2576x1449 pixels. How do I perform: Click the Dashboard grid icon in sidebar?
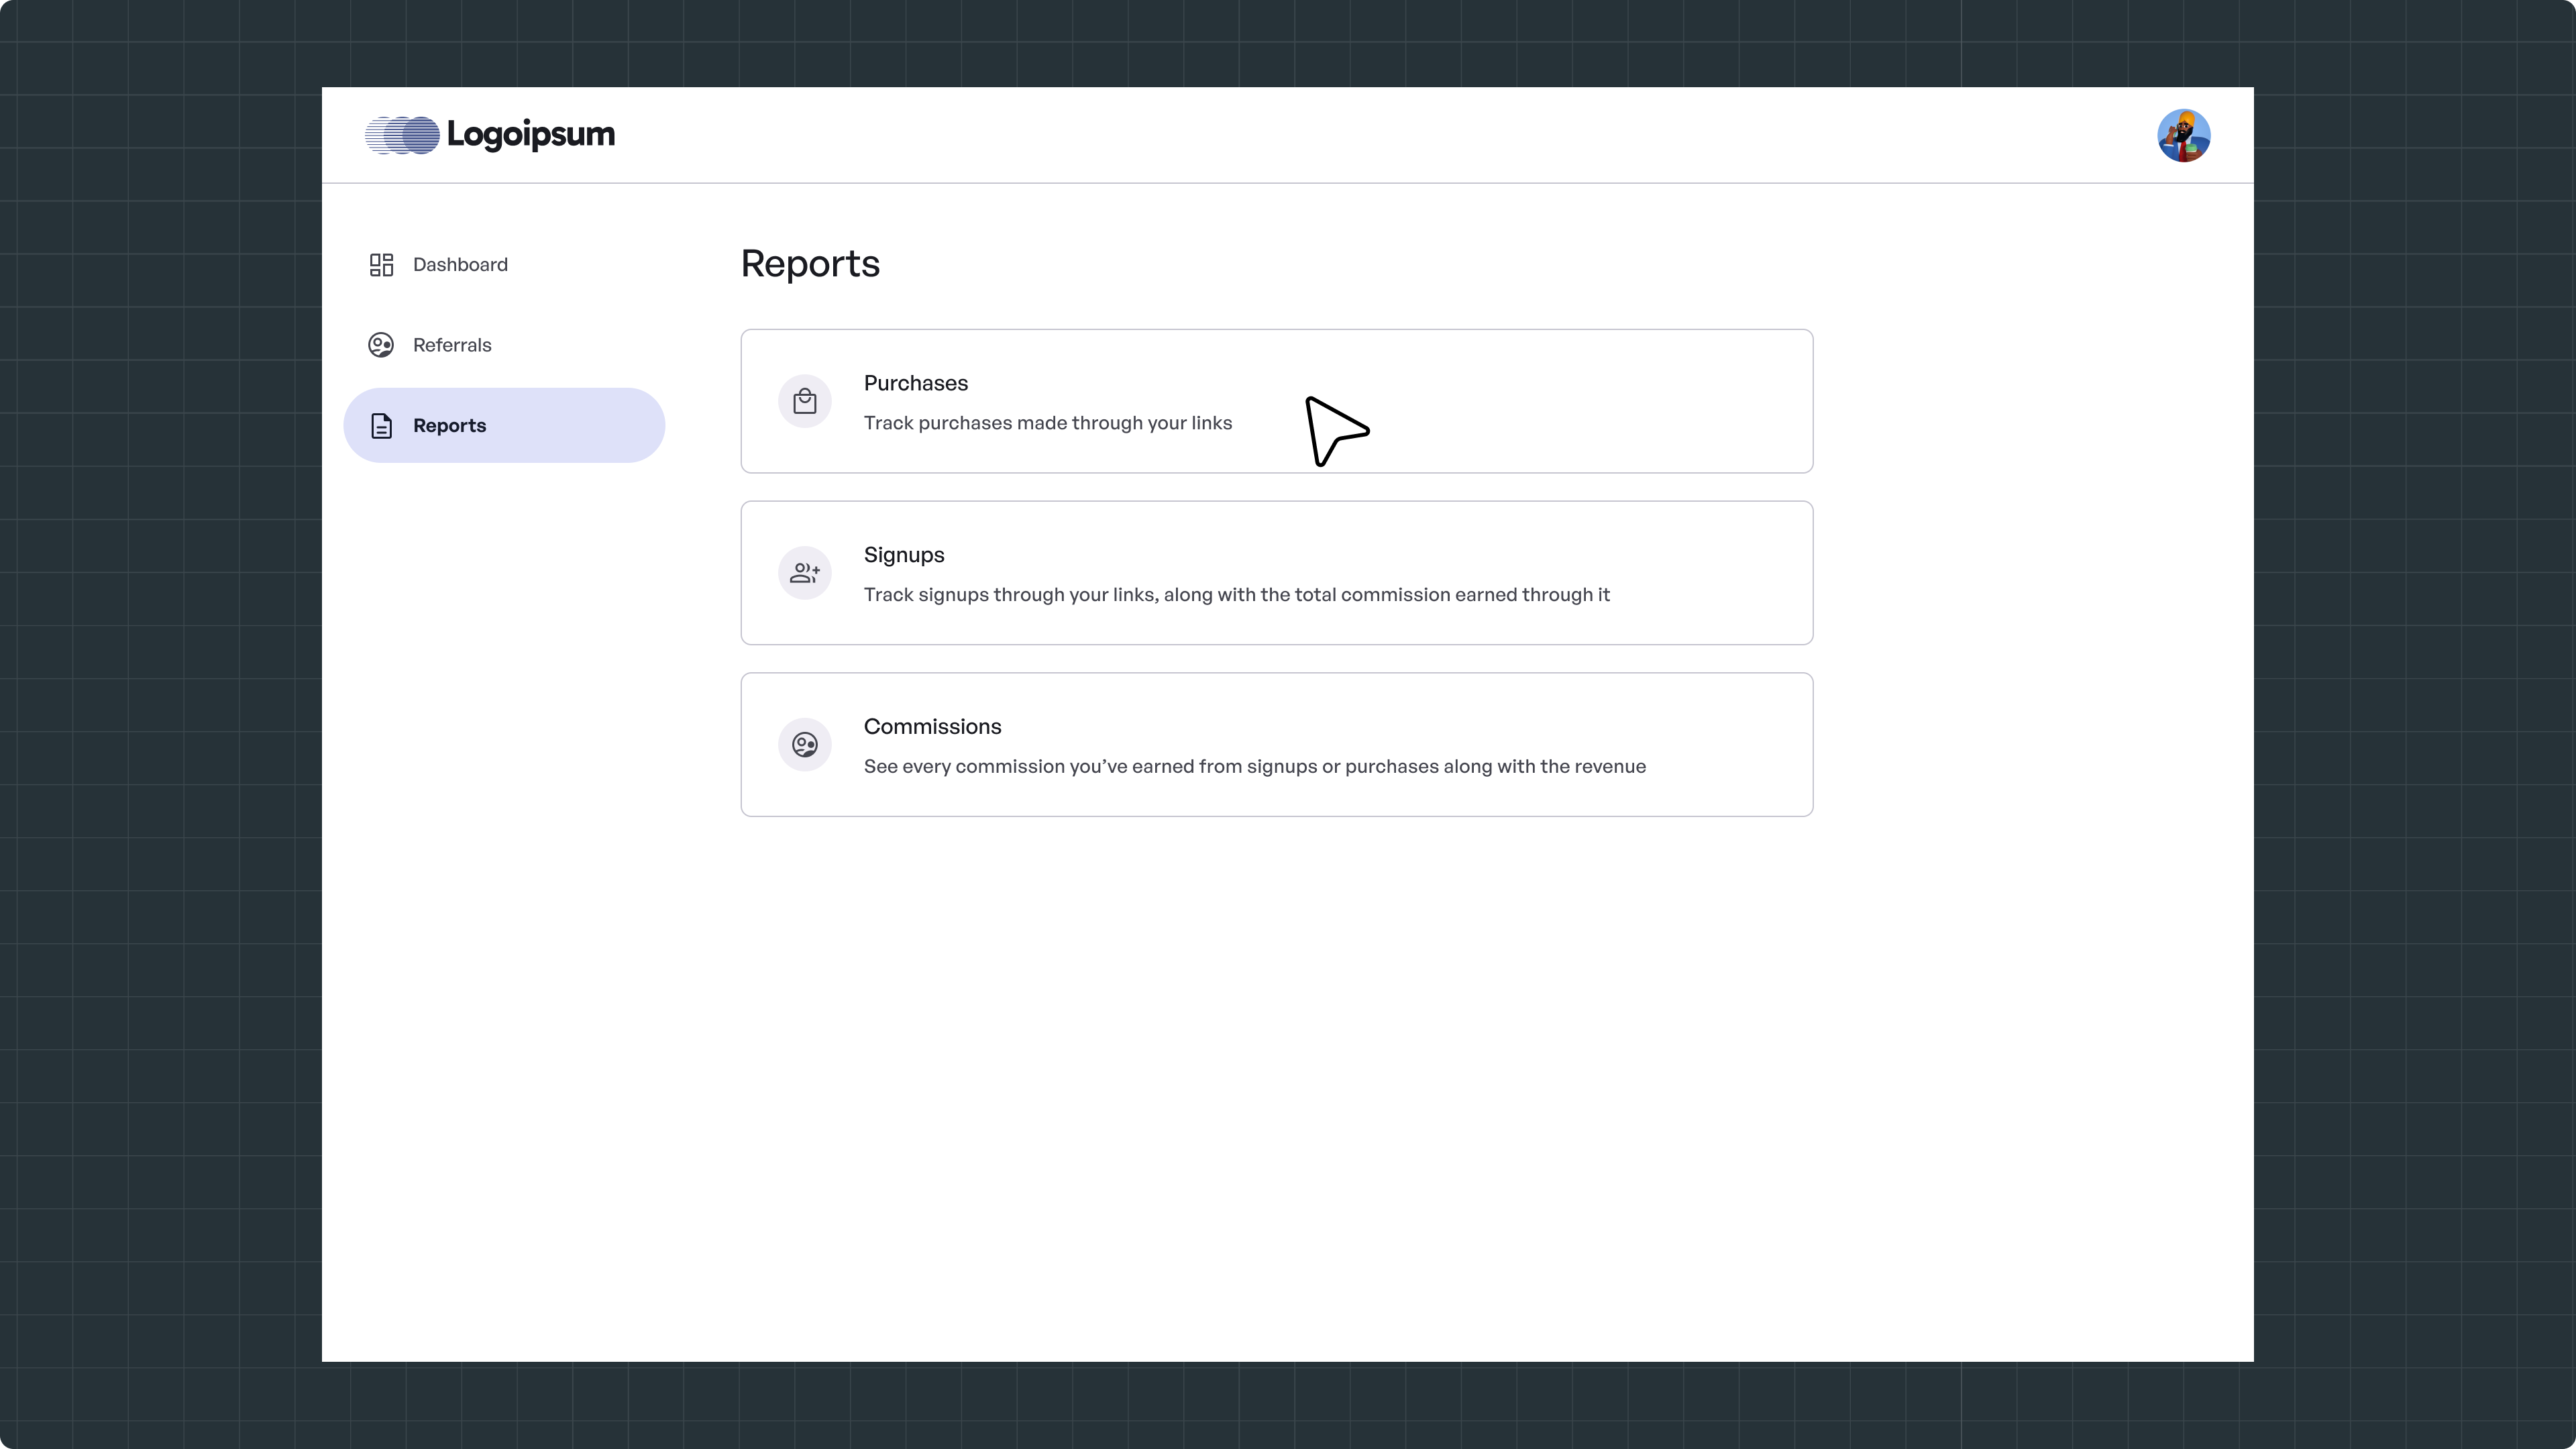pos(381,265)
